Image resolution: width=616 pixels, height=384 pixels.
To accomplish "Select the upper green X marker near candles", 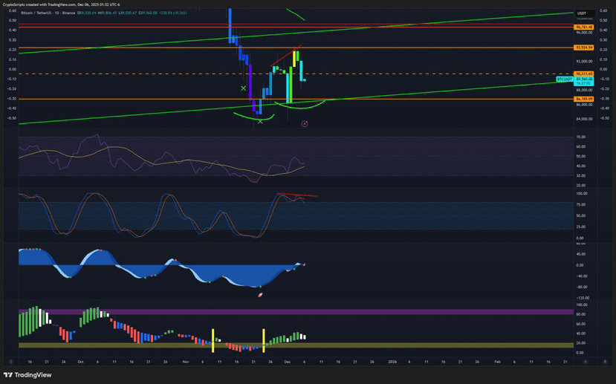I will coord(244,88).
